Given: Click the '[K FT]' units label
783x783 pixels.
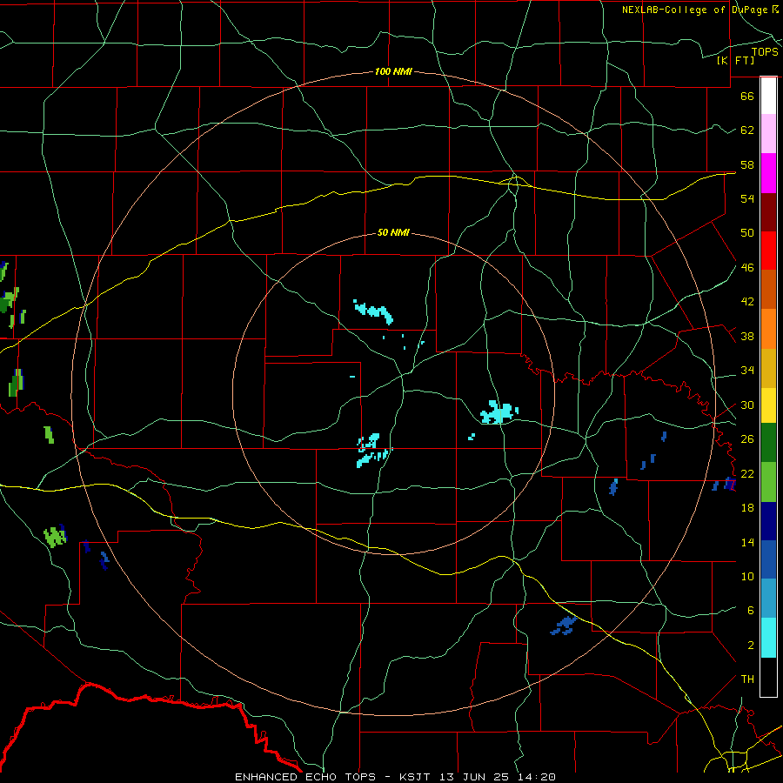Looking at the screenshot, I should tap(735, 60).
